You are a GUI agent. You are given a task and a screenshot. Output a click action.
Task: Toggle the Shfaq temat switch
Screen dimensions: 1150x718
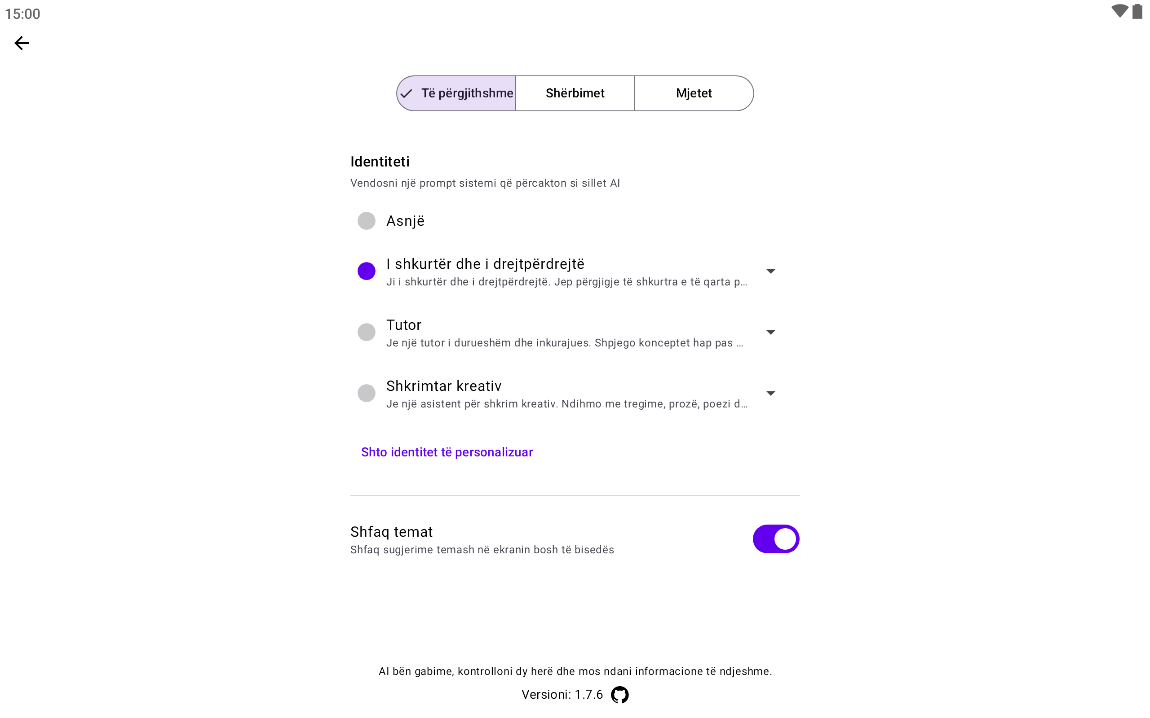(x=775, y=539)
